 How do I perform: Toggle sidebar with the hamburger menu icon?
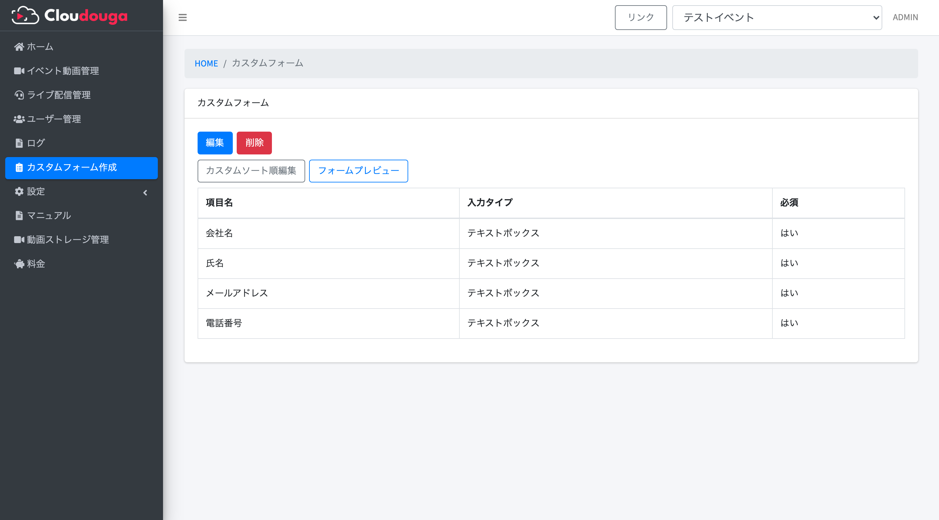pyautogui.click(x=183, y=18)
